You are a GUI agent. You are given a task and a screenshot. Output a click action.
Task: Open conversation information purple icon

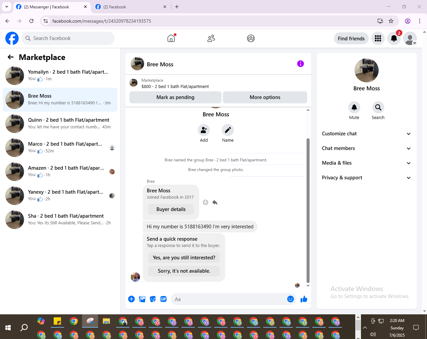301,64
